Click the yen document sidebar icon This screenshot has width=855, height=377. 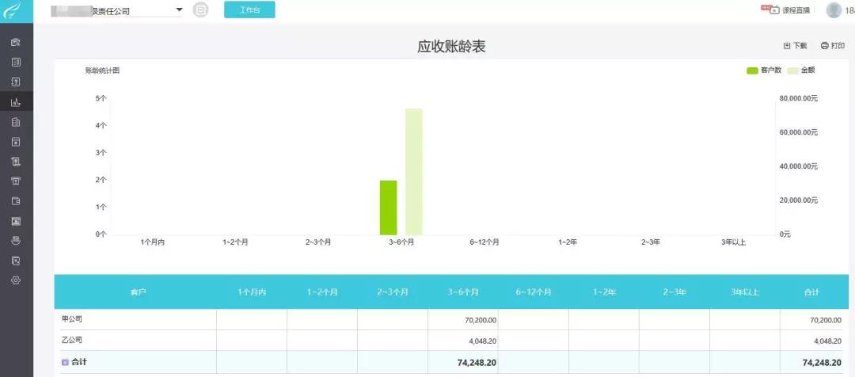(x=16, y=82)
